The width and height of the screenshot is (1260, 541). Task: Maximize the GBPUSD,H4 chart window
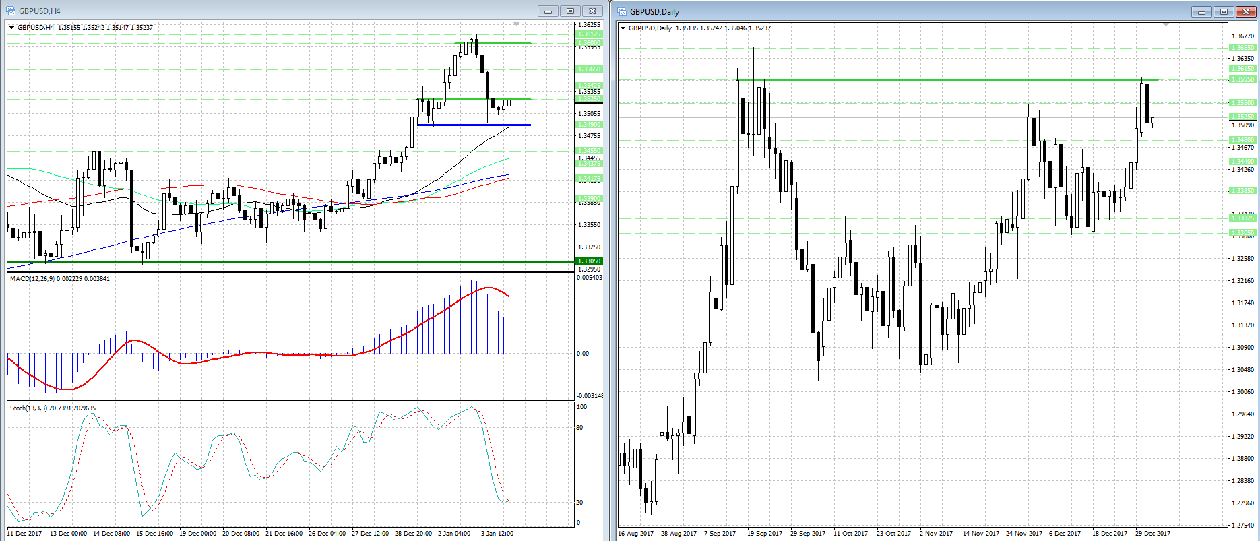[570, 11]
